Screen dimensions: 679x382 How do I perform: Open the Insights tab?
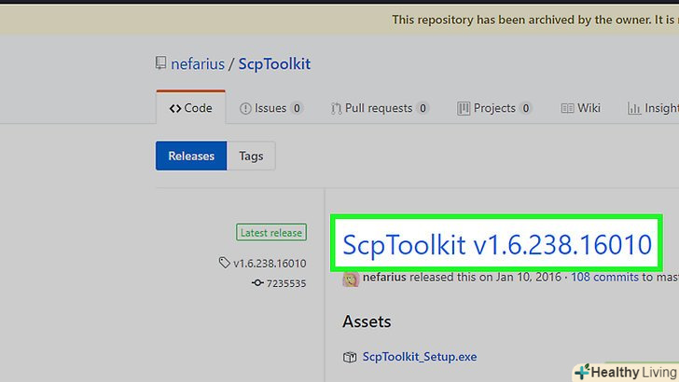653,108
